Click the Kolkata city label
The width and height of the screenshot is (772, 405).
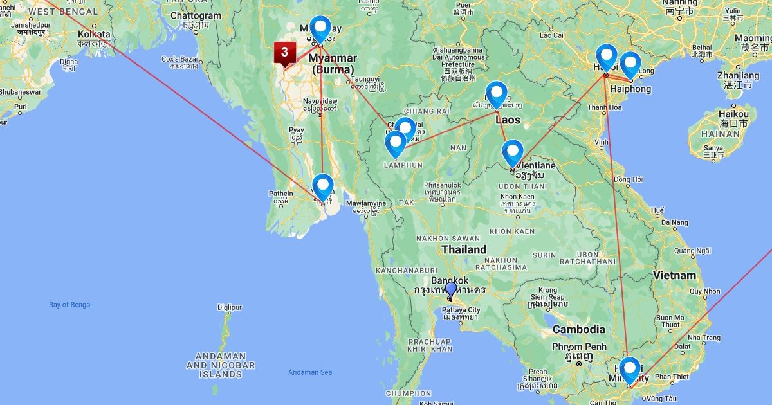coord(94,35)
